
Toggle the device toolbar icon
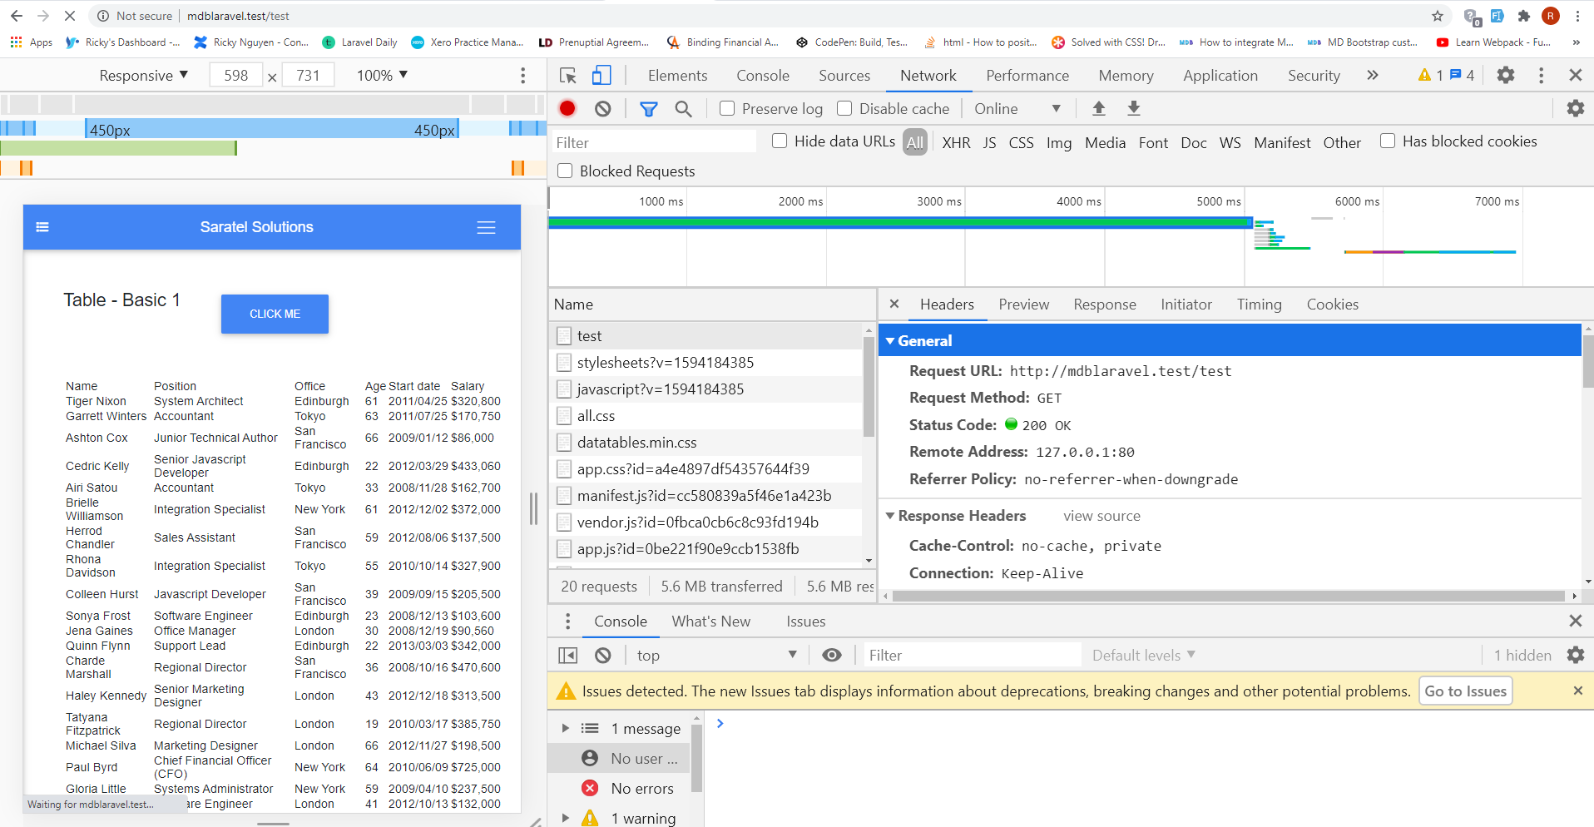pos(601,75)
